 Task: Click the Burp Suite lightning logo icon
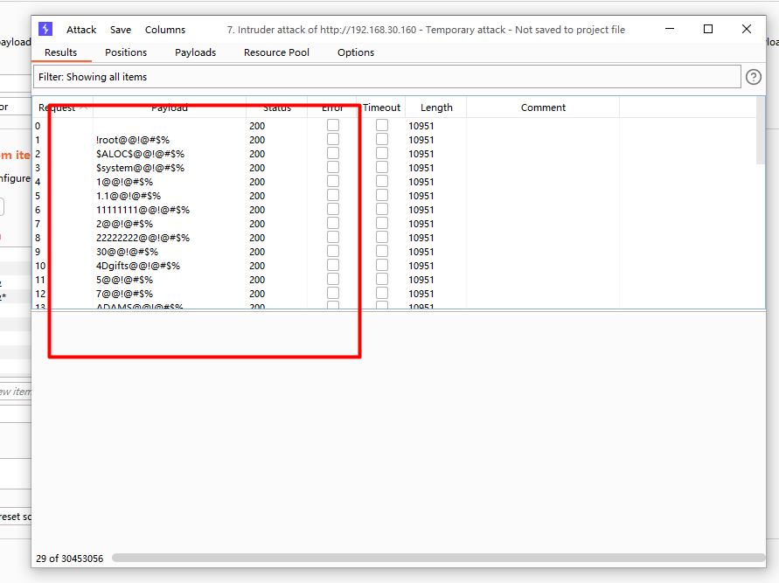pos(45,29)
